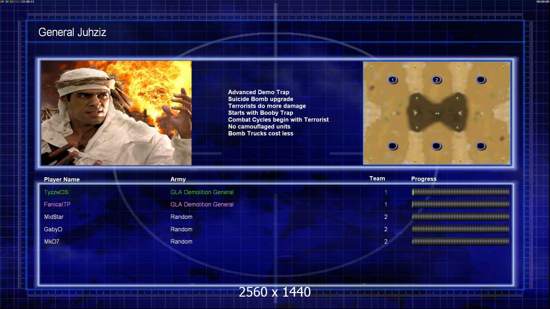Image resolution: width=550 pixels, height=309 pixels.
Task: Click No camouflaged units line
Action: [259, 126]
